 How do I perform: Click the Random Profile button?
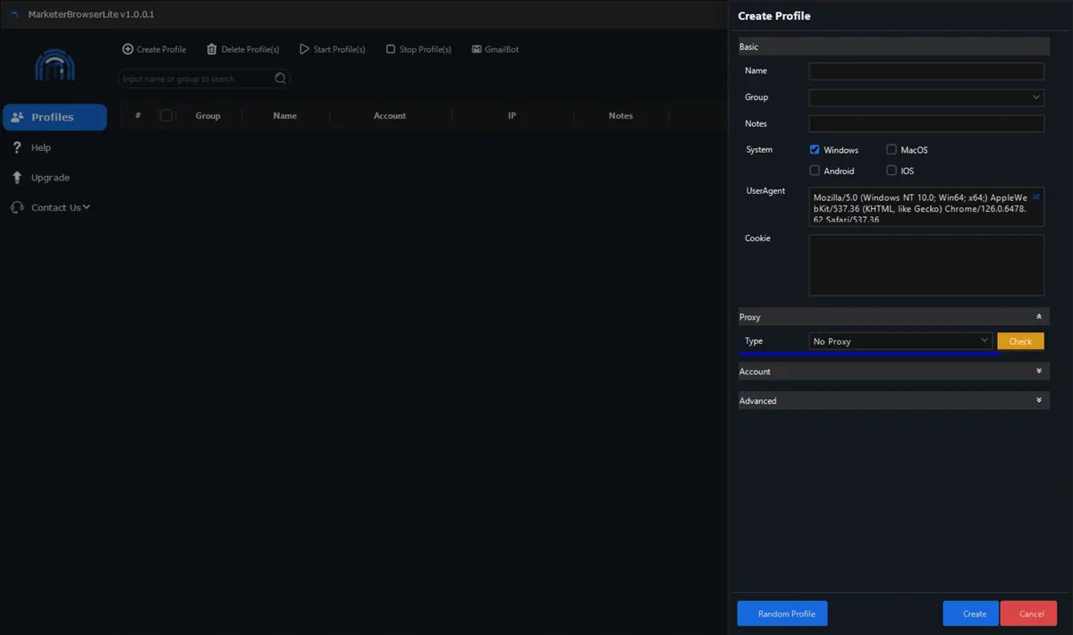pos(782,614)
